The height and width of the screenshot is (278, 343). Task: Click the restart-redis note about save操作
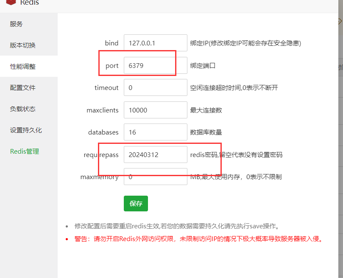177,226
